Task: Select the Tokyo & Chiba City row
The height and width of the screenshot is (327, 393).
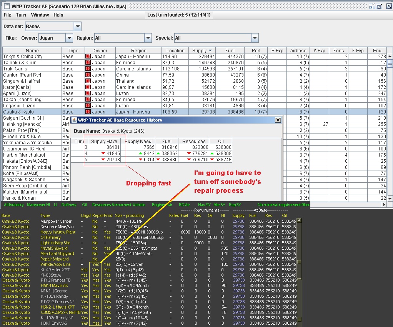Action: (195, 57)
